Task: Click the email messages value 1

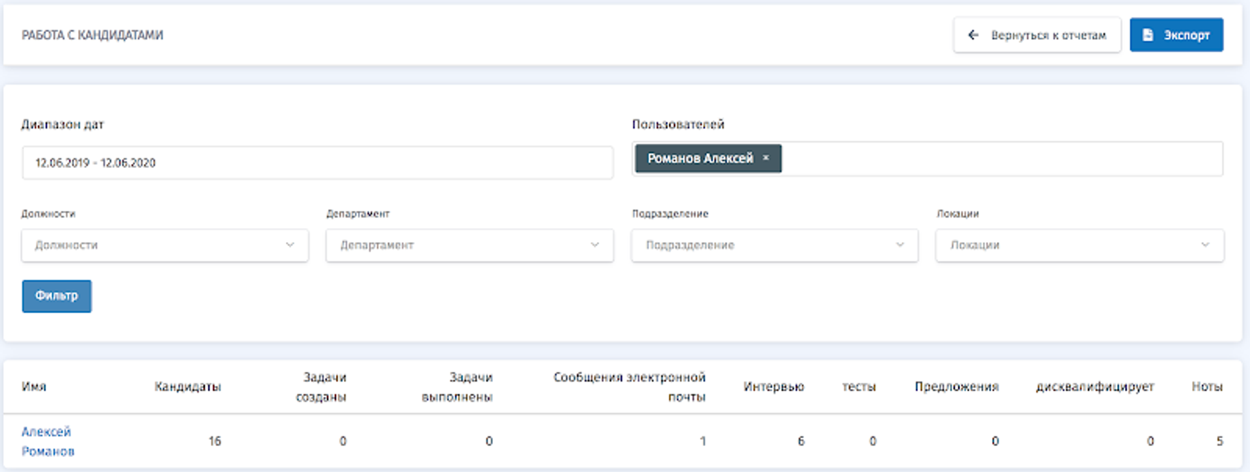Action: pos(702,441)
